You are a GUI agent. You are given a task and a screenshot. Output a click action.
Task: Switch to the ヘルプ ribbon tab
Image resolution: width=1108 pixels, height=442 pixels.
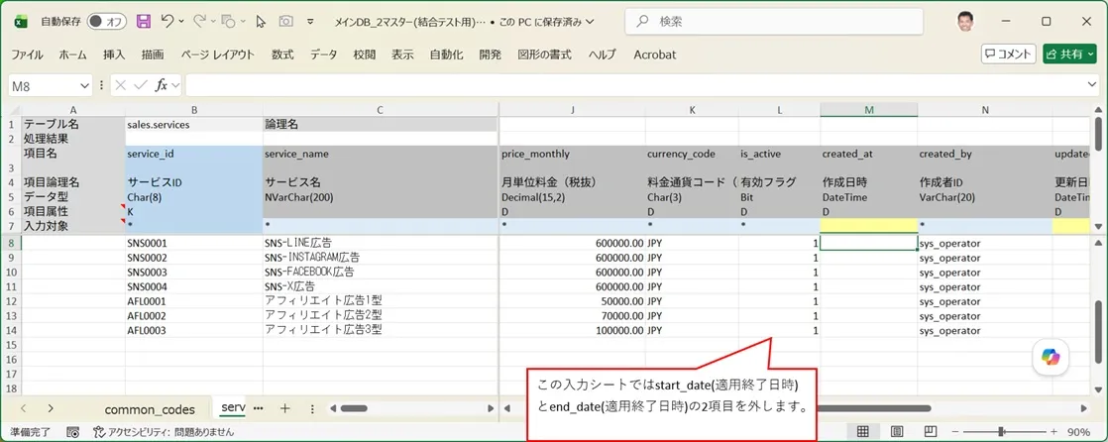(602, 55)
